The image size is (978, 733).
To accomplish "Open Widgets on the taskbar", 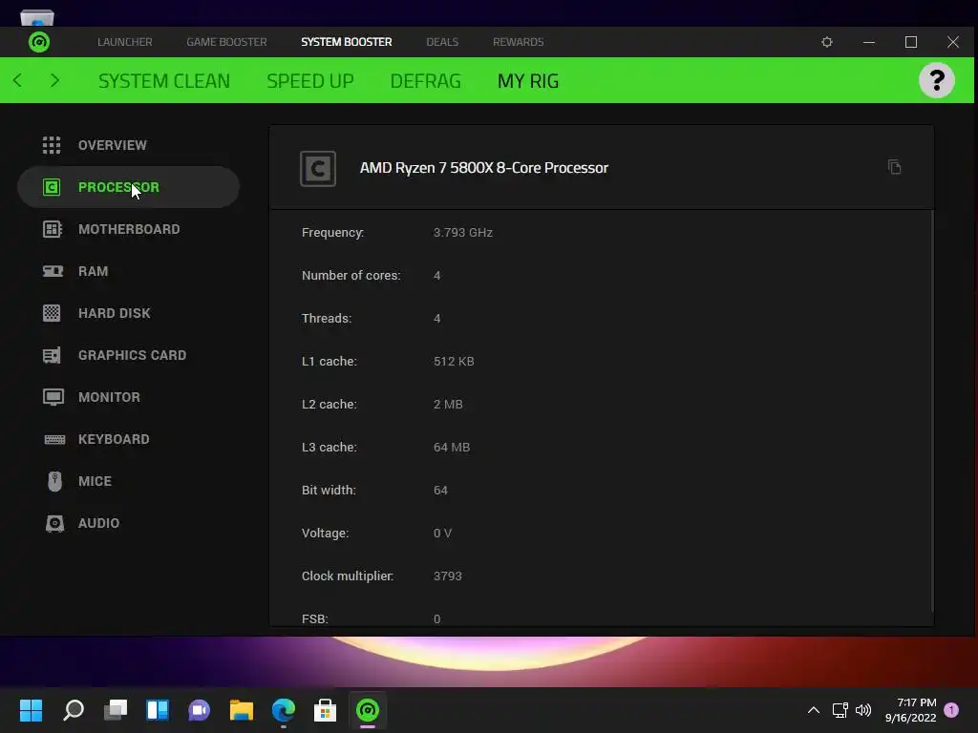I will pos(158,710).
